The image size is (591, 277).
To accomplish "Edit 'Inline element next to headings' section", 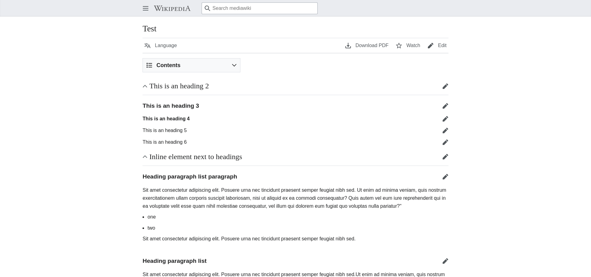I will coord(445,157).
